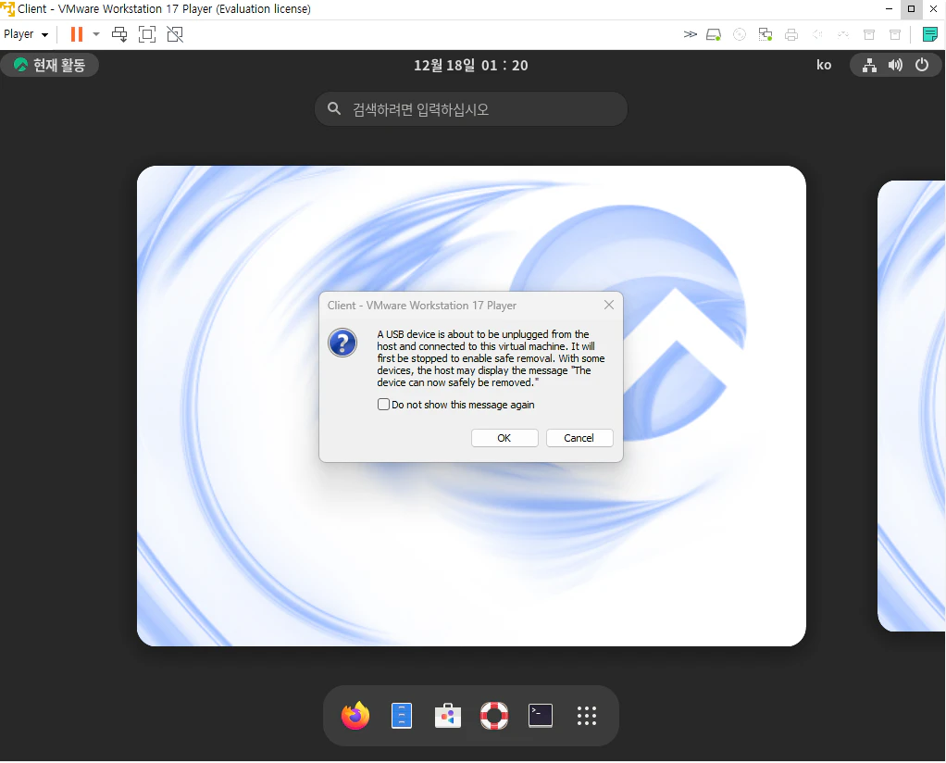Open the teal message log note icon

coord(930,34)
